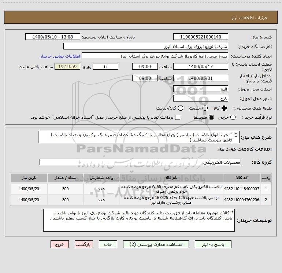Screen dimensions: 282x273
Task: Select the خدمت radio button
Action: coord(205,108)
